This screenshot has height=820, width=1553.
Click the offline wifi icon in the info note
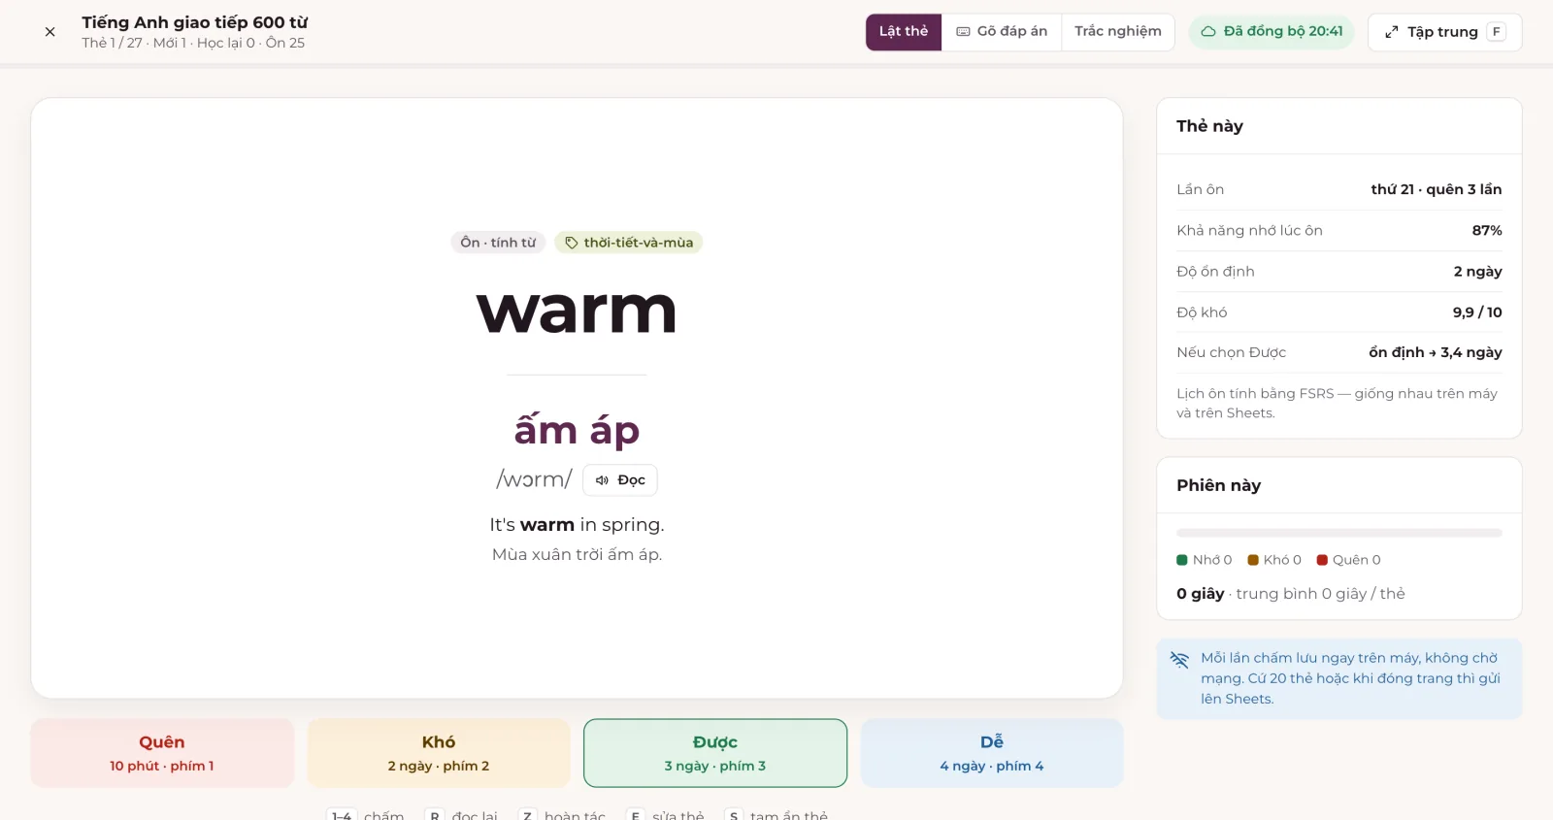click(1180, 660)
